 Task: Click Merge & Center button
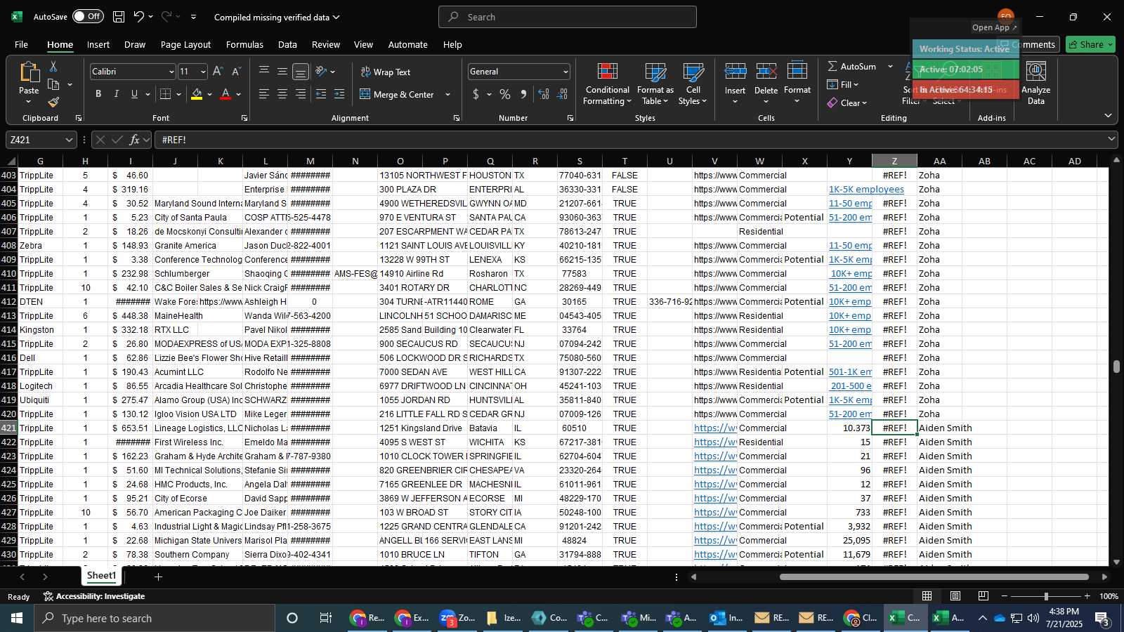[x=397, y=94]
